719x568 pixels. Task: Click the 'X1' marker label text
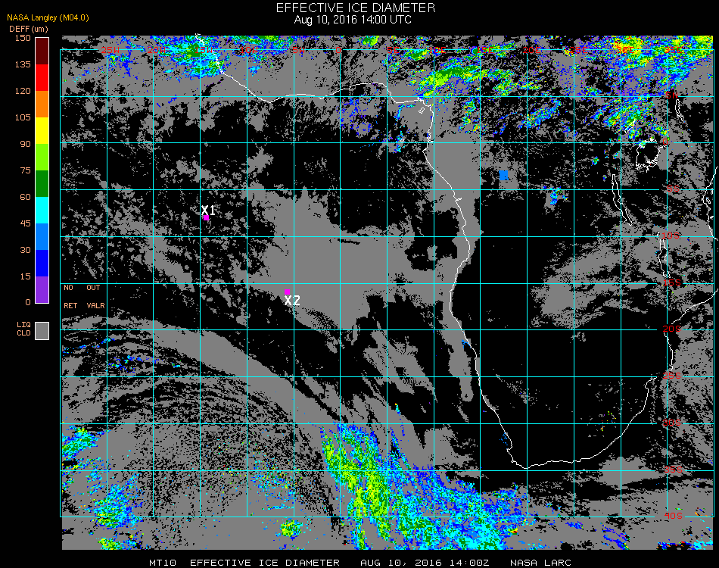(x=209, y=210)
